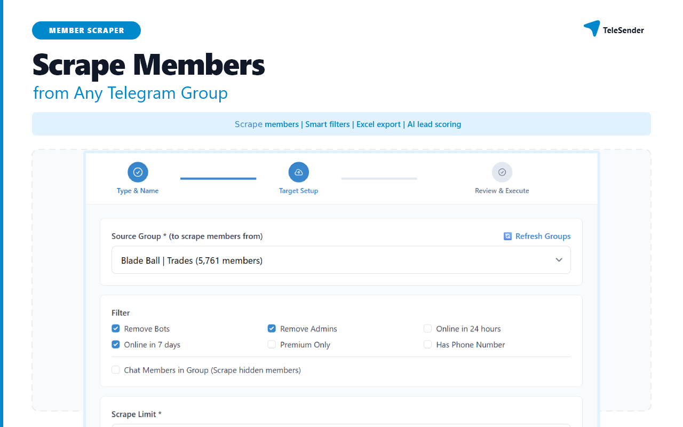
Task: Tick the Has Phone Number checkbox
Action: click(x=427, y=344)
